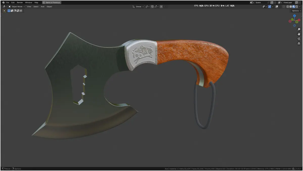The width and height of the screenshot is (303, 171).
Task: Switch to wireframe shading mode
Action: click(288, 7)
